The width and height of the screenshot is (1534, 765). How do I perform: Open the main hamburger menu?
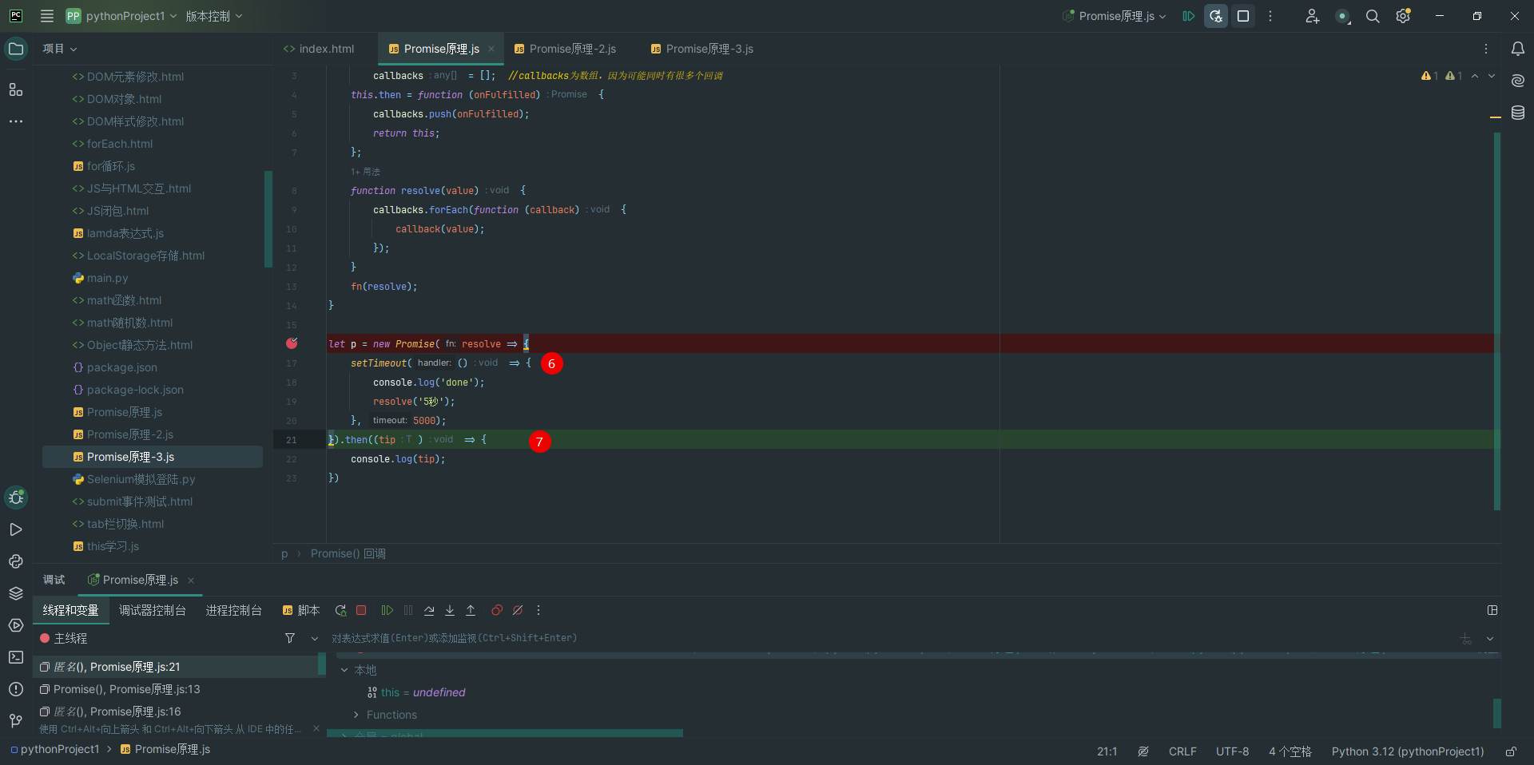point(47,16)
